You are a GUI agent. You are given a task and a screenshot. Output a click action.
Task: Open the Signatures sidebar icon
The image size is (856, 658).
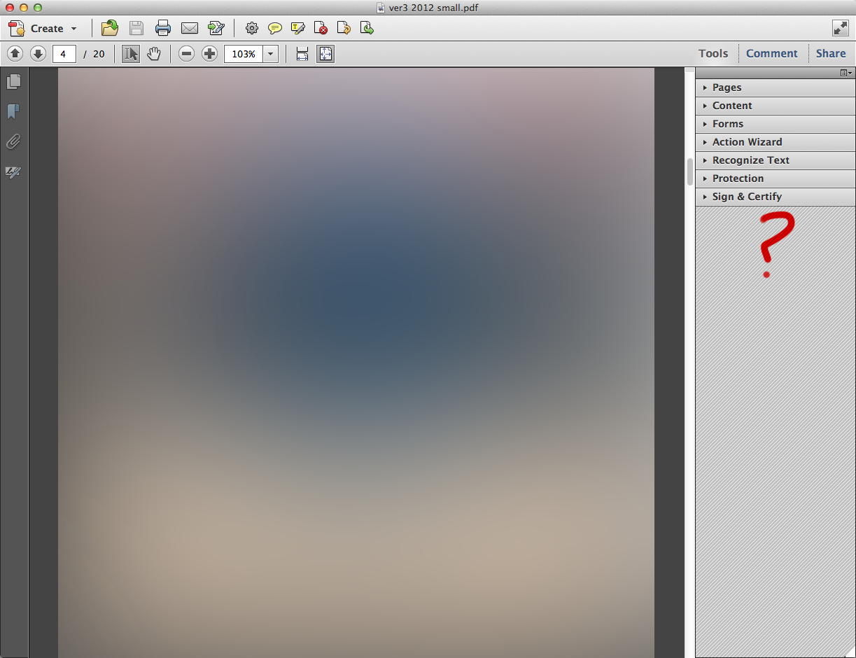[13, 172]
